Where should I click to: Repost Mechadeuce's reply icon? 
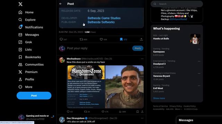tap(86, 112)
